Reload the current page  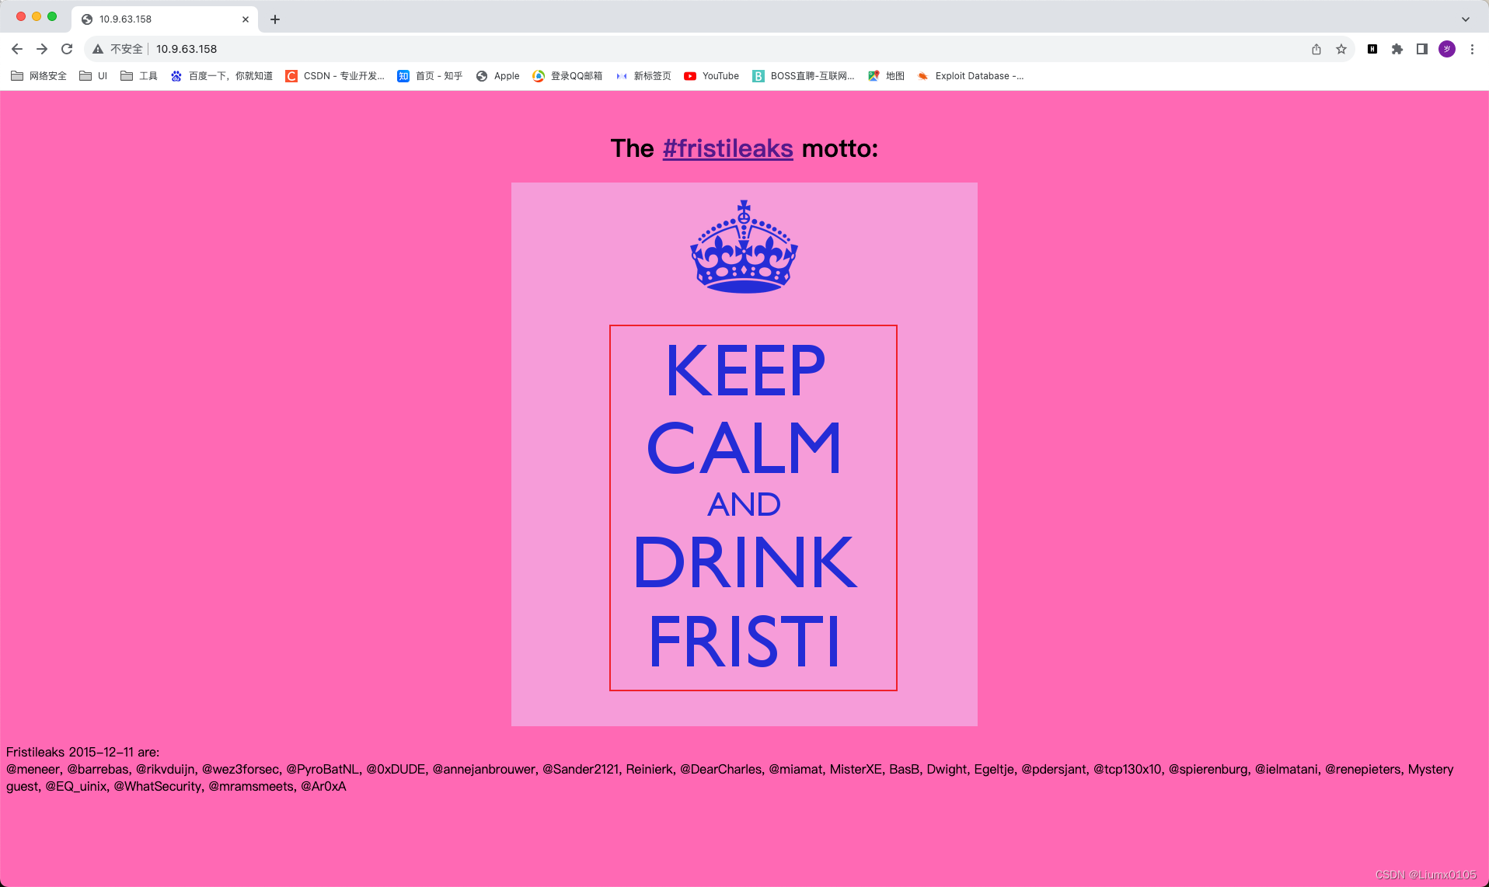67,49
